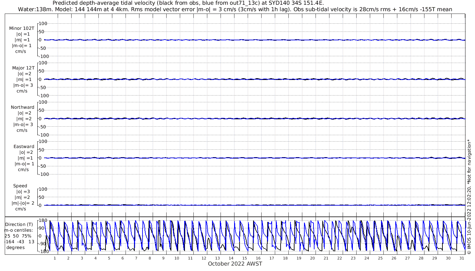The image size is (475, 271).
Task: Click the 'Northward' panel label
Action: 22,107
